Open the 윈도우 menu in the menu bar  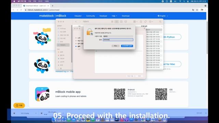coord(40,1)
